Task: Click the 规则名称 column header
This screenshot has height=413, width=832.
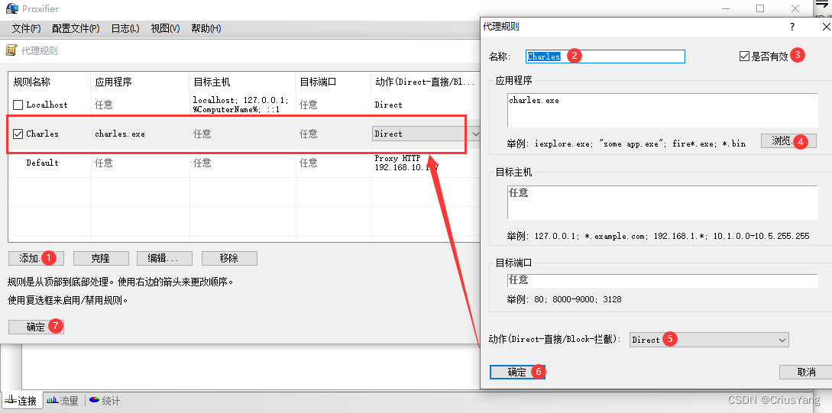Action: 50,82
